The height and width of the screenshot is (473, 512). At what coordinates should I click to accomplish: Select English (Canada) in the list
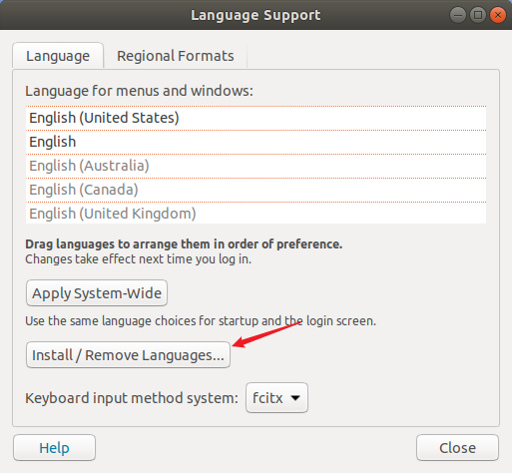256,190
